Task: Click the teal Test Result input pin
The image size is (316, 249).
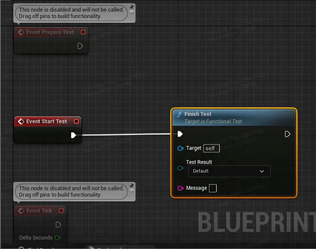Action: (x=181, y=168)
